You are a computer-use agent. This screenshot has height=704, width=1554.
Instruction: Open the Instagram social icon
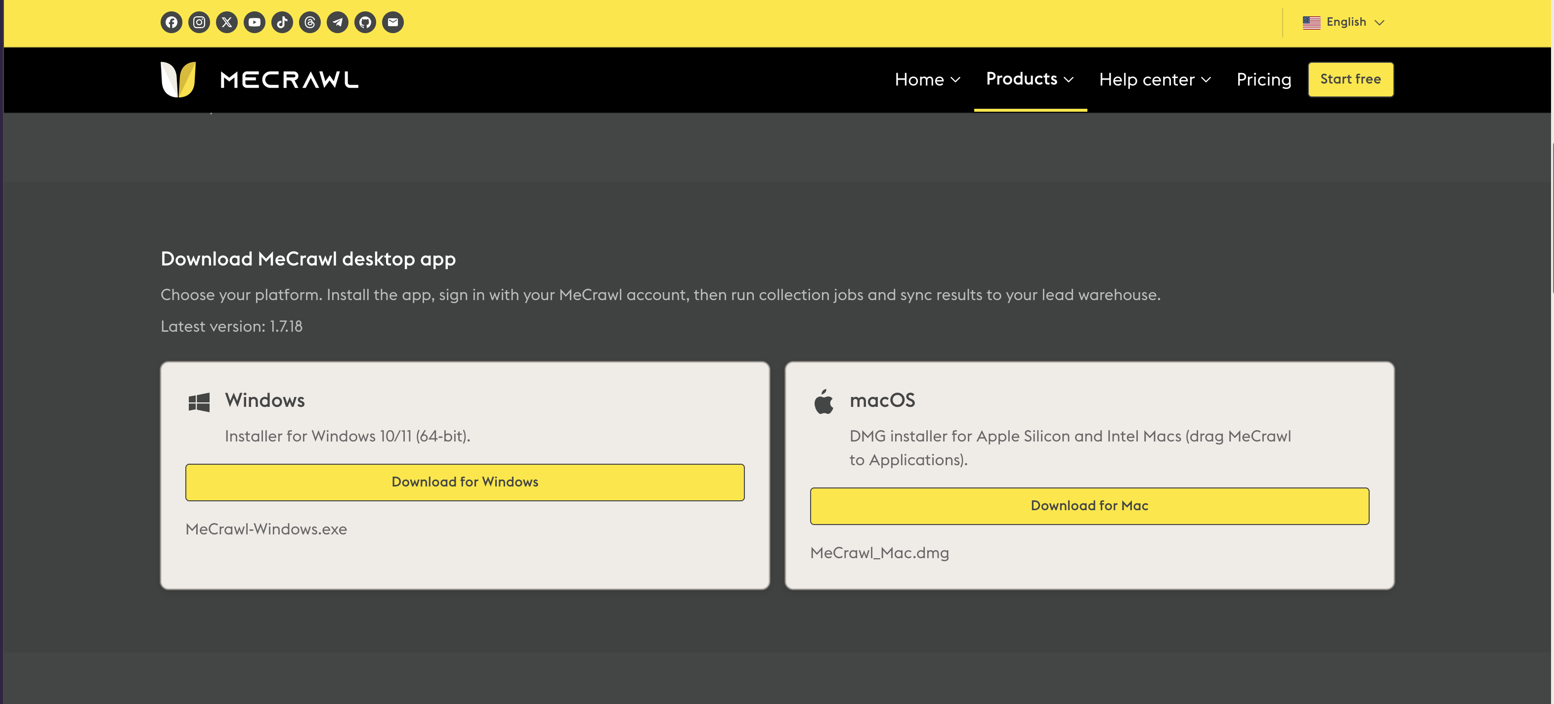pyautogui.click(x=199, y=22)
